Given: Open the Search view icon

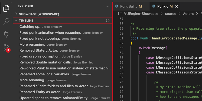Looking at the screenshot, I should 6,21.
